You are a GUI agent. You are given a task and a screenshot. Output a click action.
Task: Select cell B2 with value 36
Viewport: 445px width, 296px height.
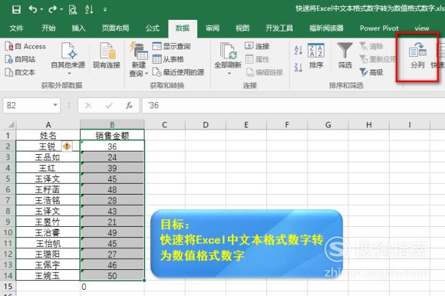(112, 147)
